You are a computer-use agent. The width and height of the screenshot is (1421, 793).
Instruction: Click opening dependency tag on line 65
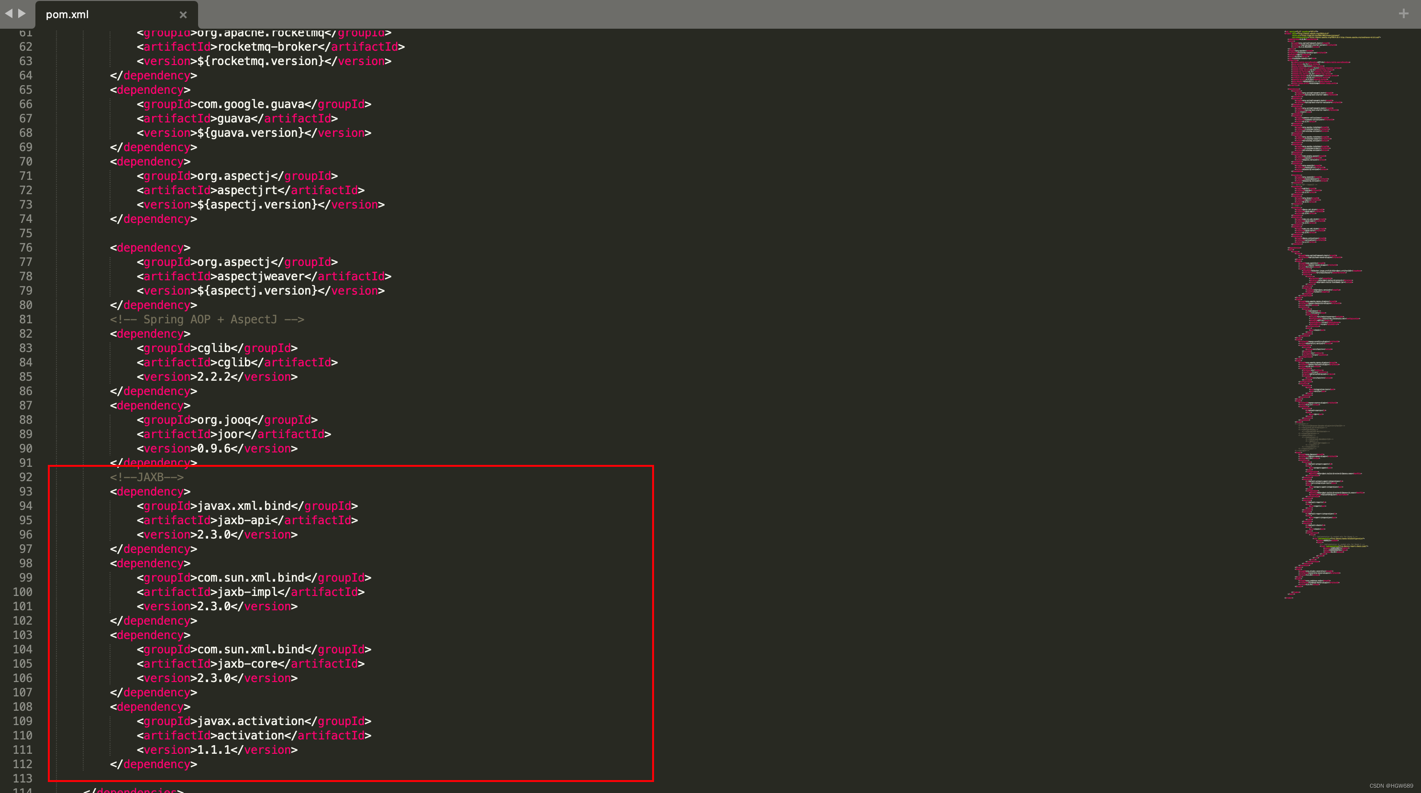coord(150,90)
